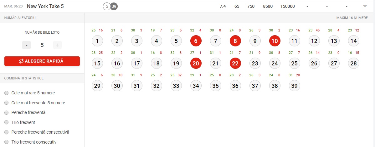Viewport: 375px width, 147px height.
Task: Click the New York Take 5 game title
Action: point(45,7)
